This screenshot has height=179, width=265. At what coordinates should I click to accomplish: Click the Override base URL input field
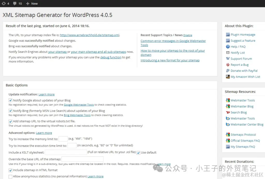[83, 159]
